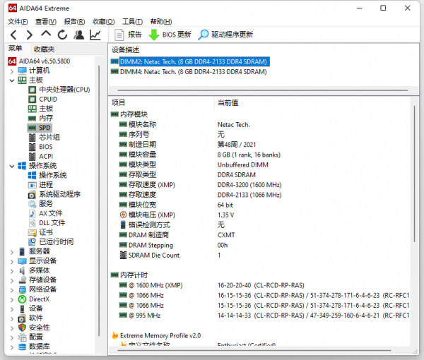The width and height of the screenshot is (424, 360).
Task: Select the BIOS item in tree
Action: 46,147
